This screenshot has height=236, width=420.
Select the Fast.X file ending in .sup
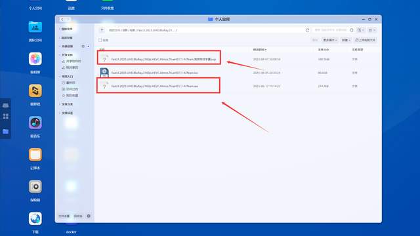coord(163,59)
